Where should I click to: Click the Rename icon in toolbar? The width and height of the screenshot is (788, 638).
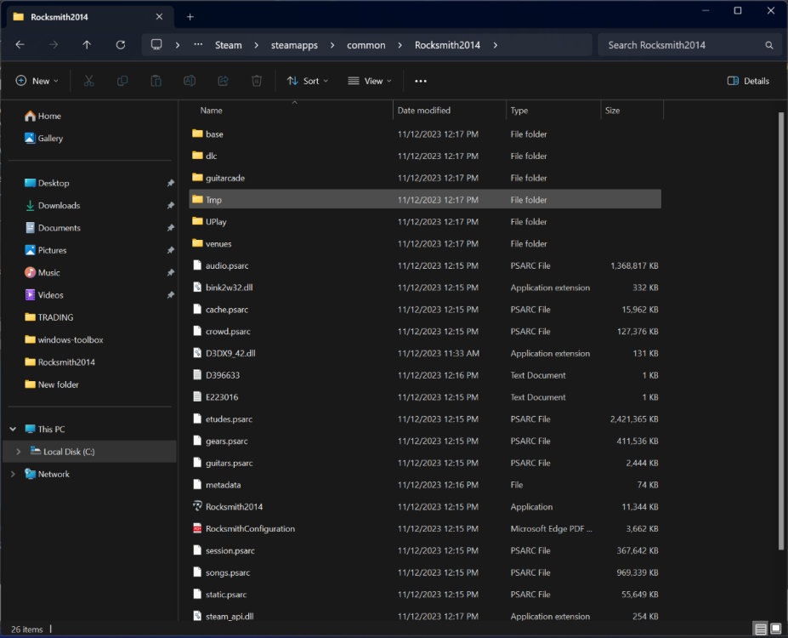[190, 81]
